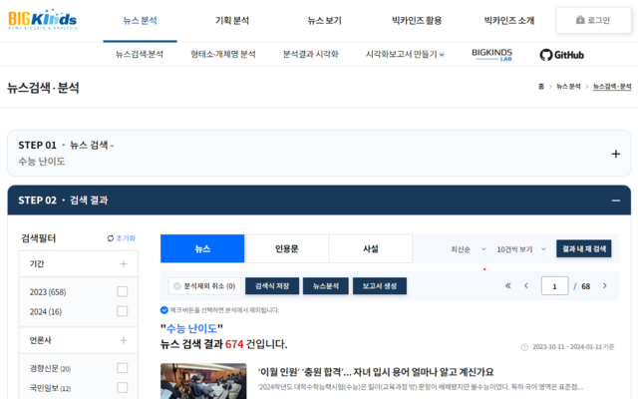
Task: Open the 뉴스 분석 main menu
Action: (140, 20)
